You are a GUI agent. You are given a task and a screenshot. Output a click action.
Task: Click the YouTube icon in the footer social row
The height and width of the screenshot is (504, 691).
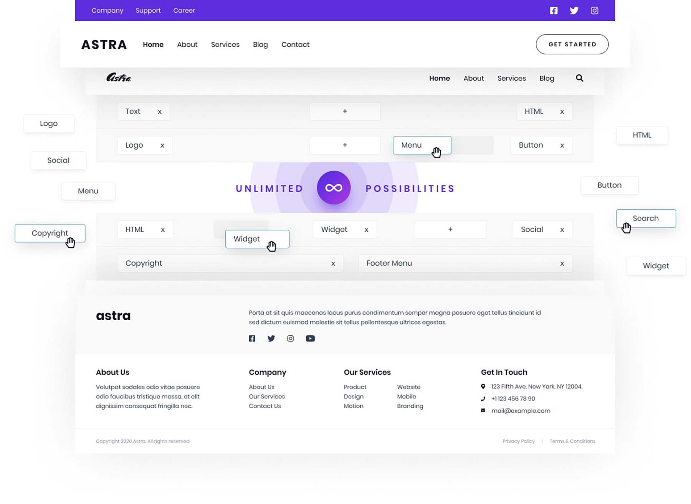(310, 338)
